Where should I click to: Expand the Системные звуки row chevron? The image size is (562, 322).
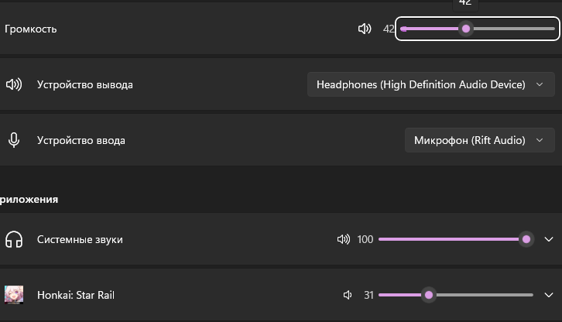[x=549, y=239]
